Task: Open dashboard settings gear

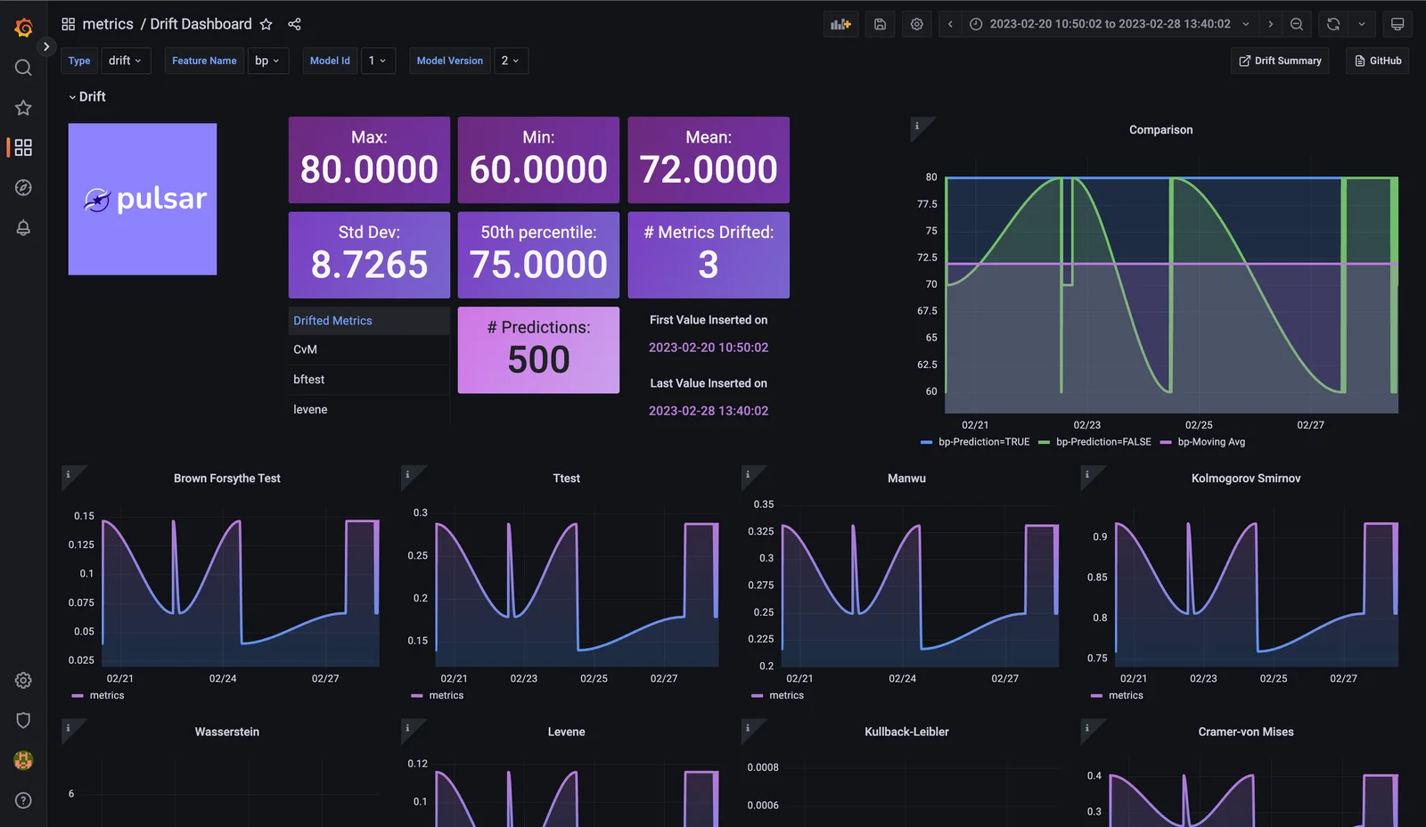Action: 917,24
